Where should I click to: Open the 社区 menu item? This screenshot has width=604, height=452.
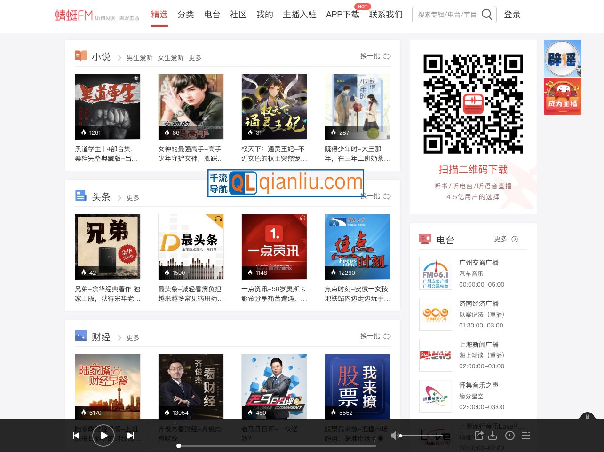pyautogui.click(x=238, y=15)
